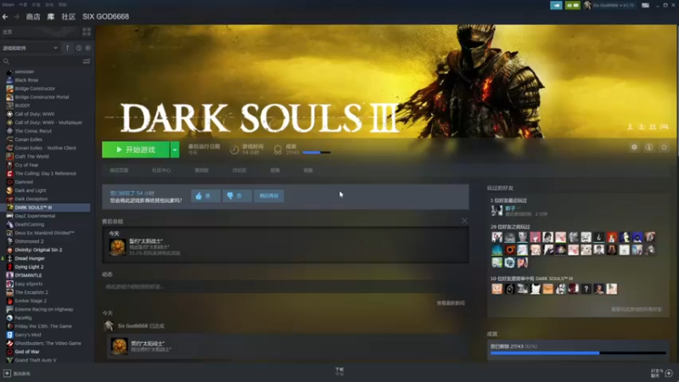The height and width of the screenshot is (382, 679).
Task: Open the 社区 community tab
Action: pyautogui.click(x=69, y=16)
